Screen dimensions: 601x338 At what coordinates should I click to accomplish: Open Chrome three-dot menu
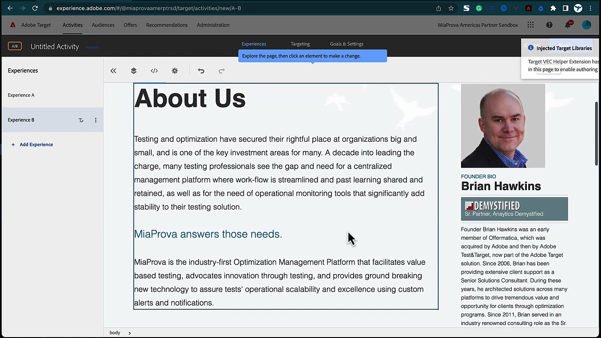click(x=591, y=8)
